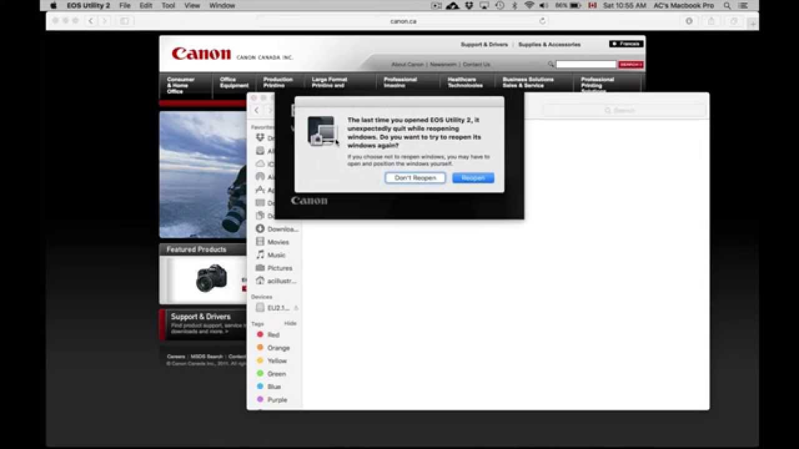Viewport: 799px width, 449px height.
Task: Open the Edit menu
Action: pos(146,6)
